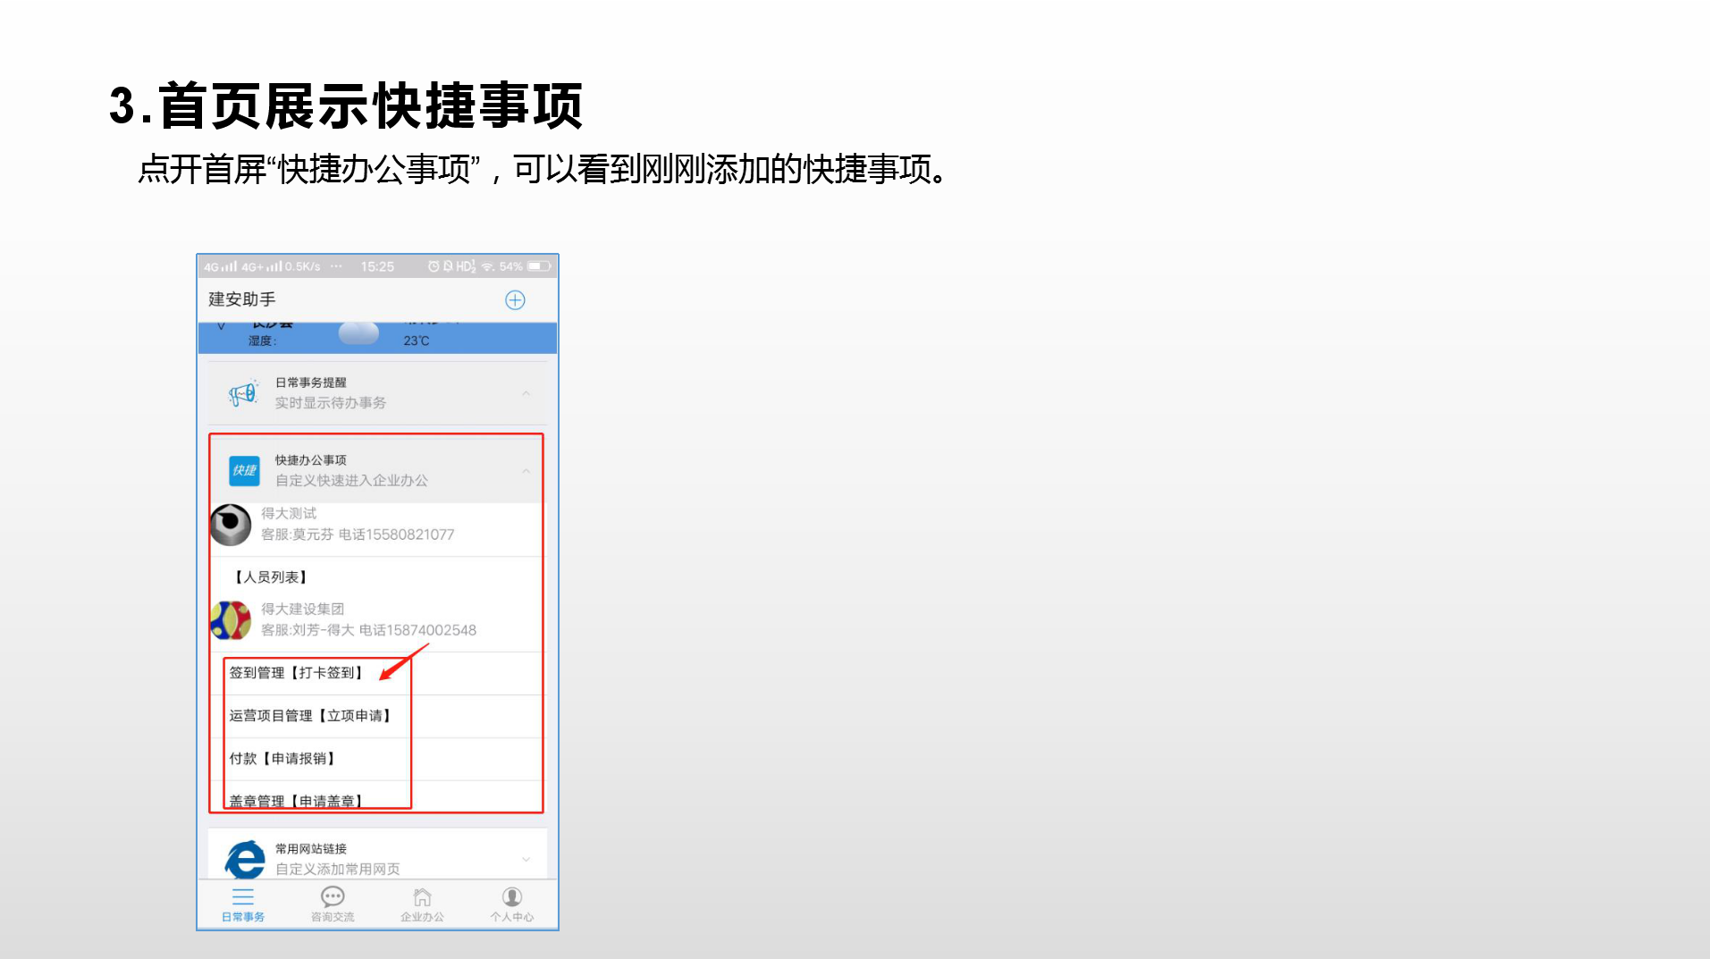Collapse the 快捷办公事项 section chevron
Screen dimensions: 1710x959
[526, 471]
